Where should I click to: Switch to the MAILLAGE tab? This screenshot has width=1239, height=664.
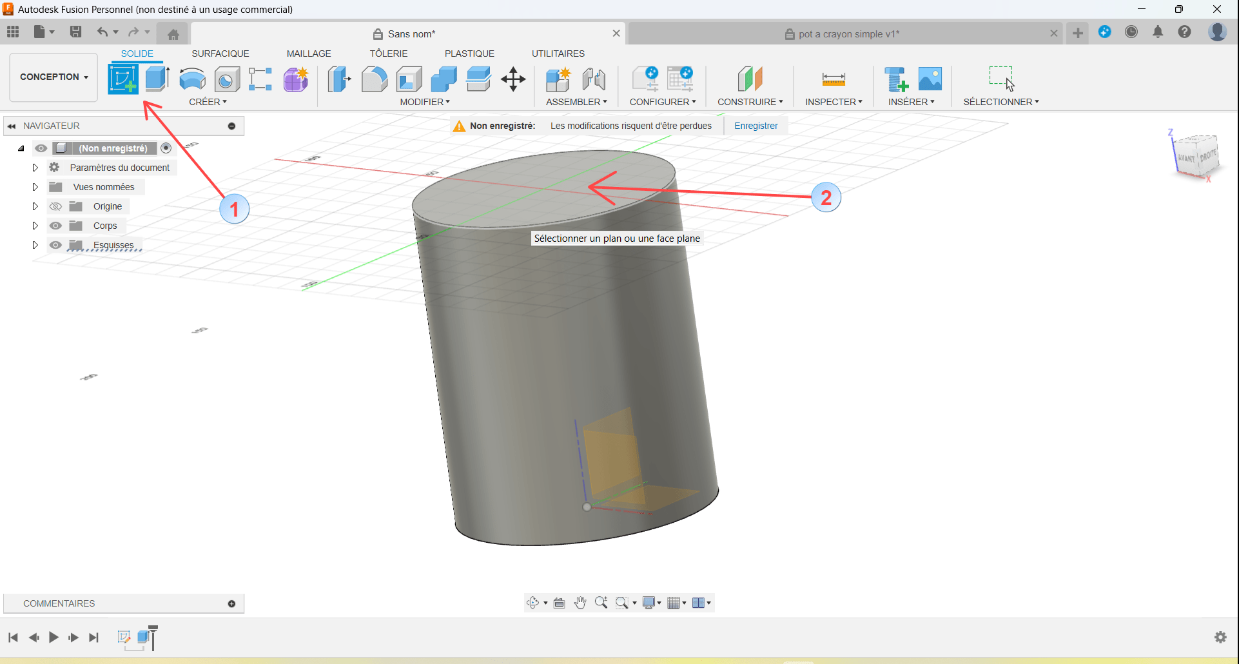click(309, 54)
